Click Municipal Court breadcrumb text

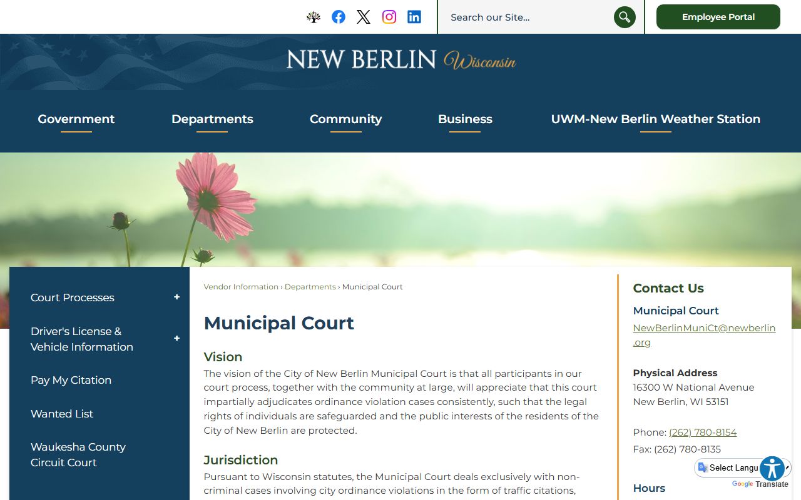click(x=372, y=287)
